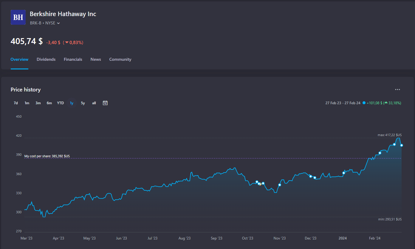Click the +101,08 $ (33,18%) gain text
Screen dimensions: 415x249
pos(384,103)
